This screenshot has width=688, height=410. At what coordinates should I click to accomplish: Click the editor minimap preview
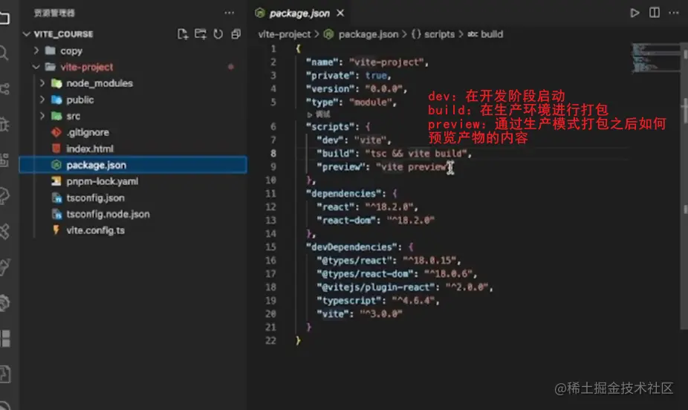(655, 57)
